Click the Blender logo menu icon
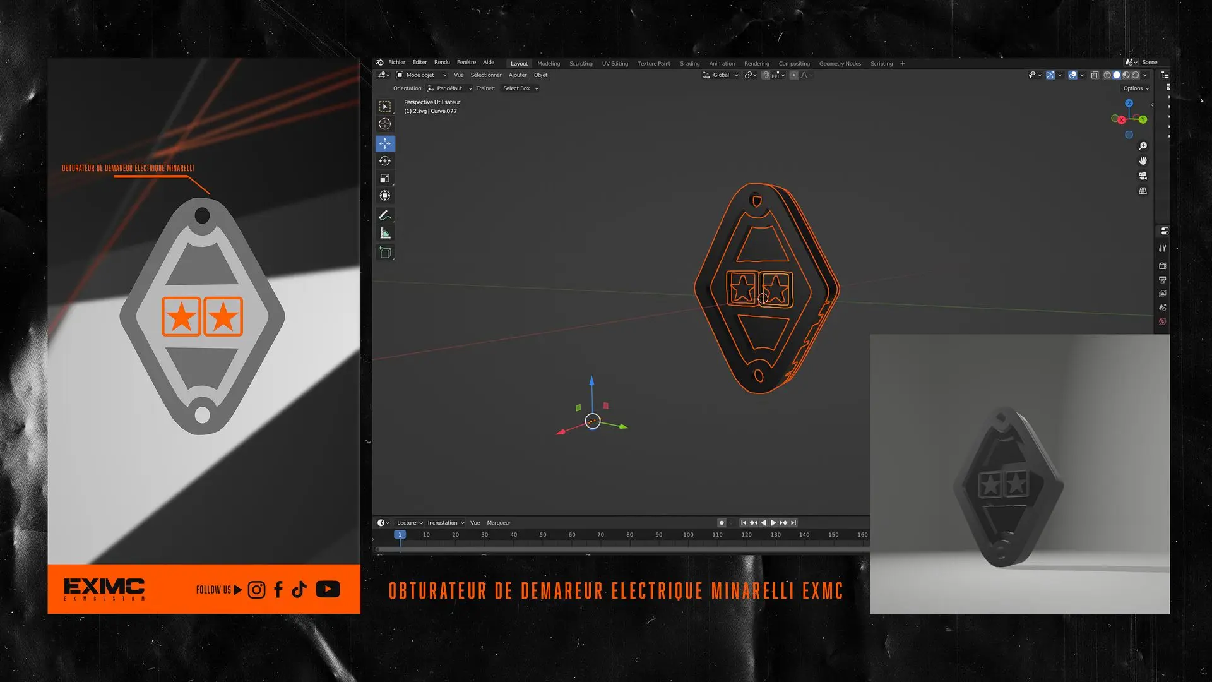The height and width of the screenshot is (682, 1212). [x=380, y=63]
